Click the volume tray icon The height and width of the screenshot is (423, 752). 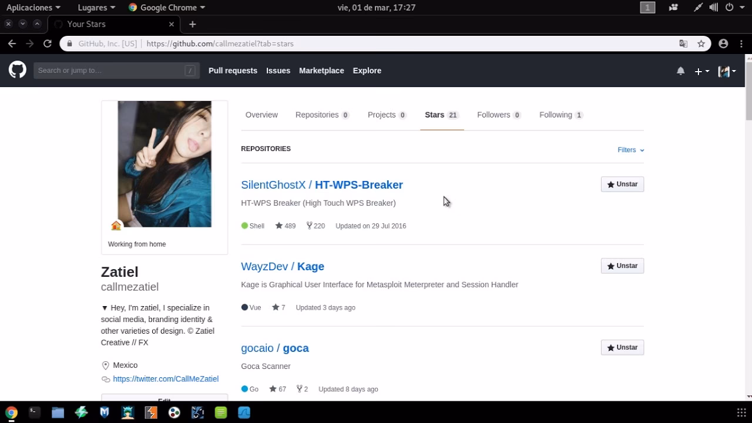click(x=713, y=8)
